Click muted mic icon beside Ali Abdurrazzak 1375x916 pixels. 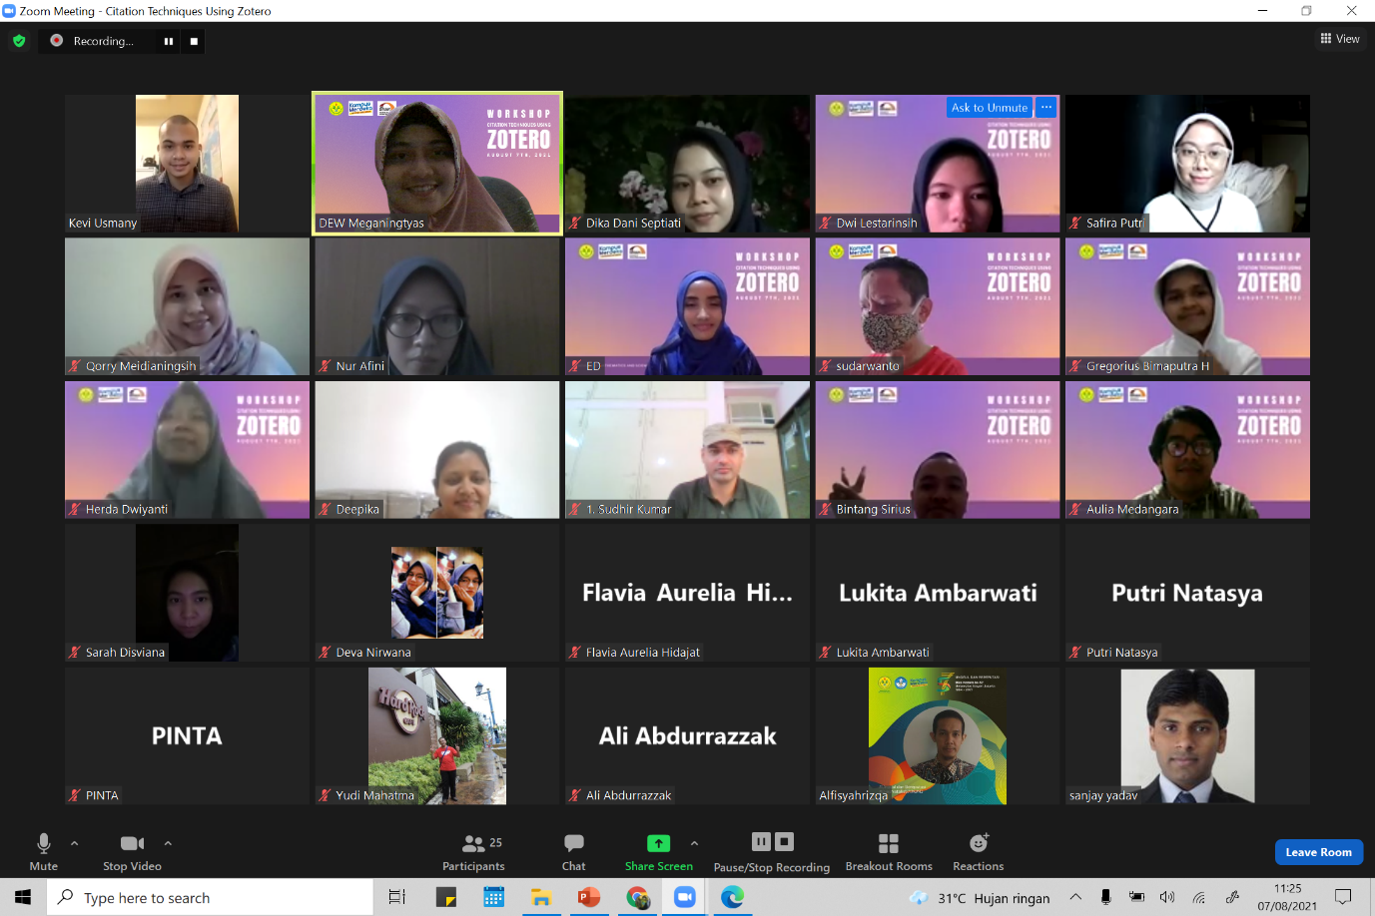tap(574, 796)
